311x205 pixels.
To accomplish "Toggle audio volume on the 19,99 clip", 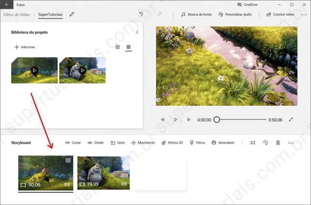I will [124, 184].
